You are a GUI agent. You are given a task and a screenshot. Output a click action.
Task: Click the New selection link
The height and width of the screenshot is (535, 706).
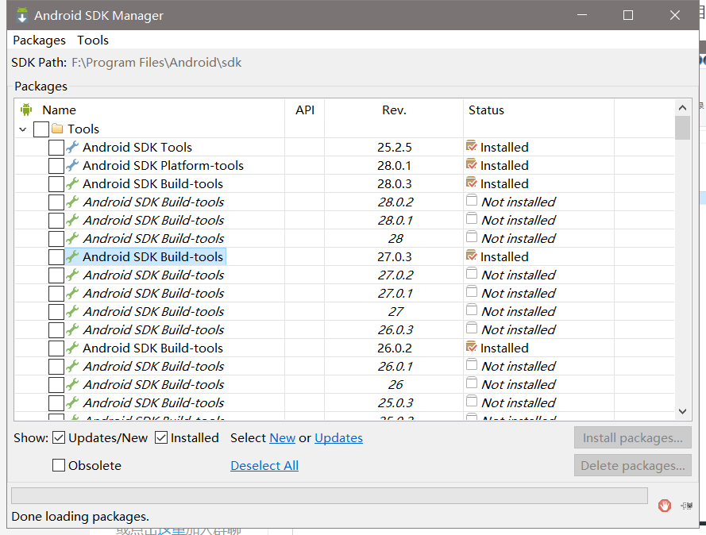pyautogui.click(x=282, y=438)
